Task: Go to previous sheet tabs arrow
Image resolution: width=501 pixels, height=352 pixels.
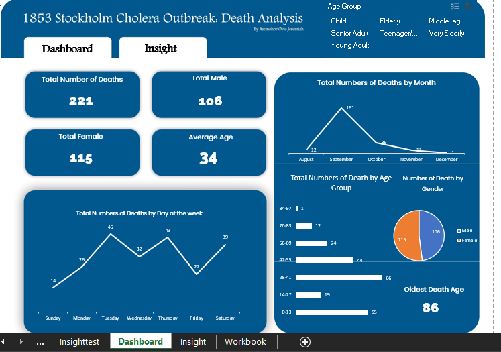Action: (3, 341)
